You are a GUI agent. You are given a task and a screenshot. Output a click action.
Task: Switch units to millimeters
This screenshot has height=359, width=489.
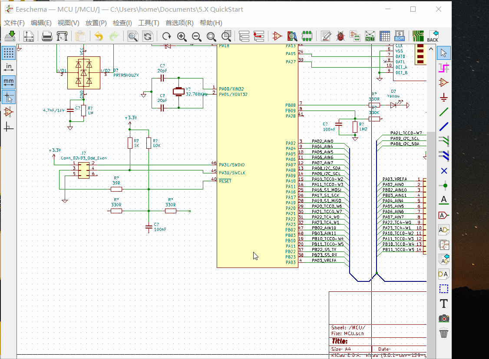pos(8,82)
